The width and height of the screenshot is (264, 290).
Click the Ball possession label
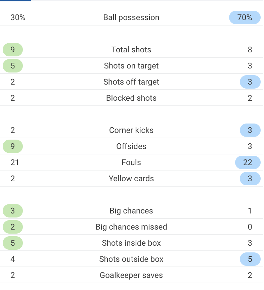point(131,17)
